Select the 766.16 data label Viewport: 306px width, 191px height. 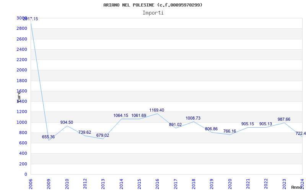pos(230,131)
